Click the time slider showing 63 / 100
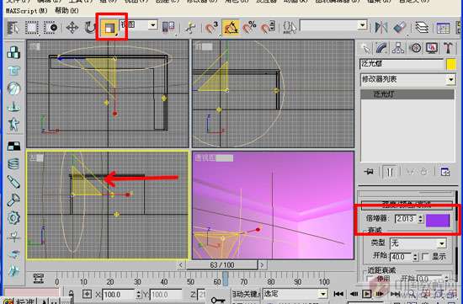463x304 pixels. 222,265
